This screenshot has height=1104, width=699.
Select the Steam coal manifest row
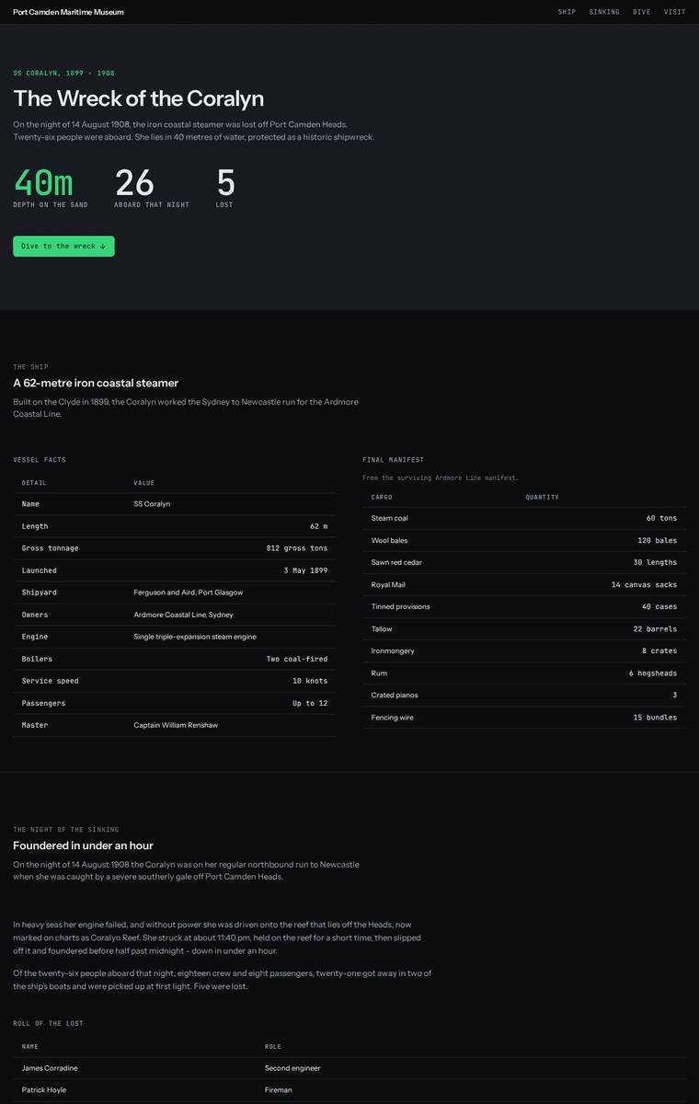524,518
